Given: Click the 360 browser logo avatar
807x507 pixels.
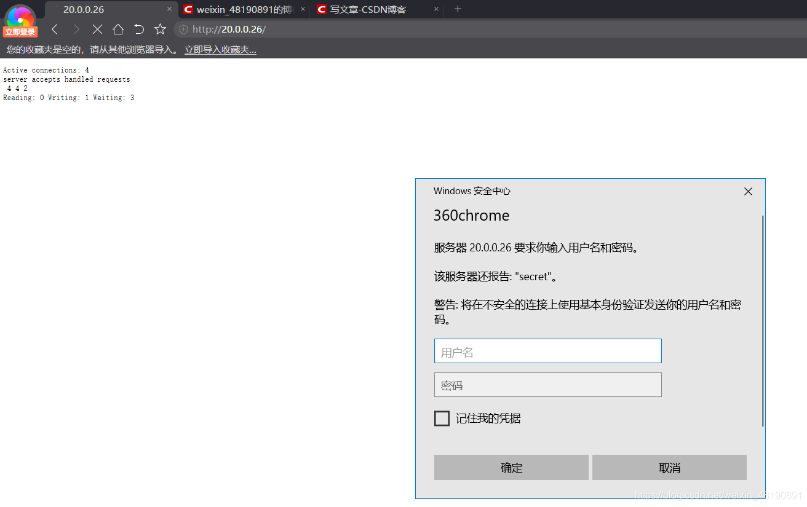Looking at the screenshot, I should [20, 17].
